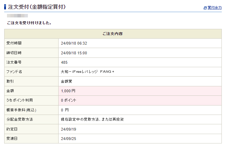Screen dimensions: 226x148
Task: Click the 分配金受取方法 value text
Action: [x=92, y=119]
